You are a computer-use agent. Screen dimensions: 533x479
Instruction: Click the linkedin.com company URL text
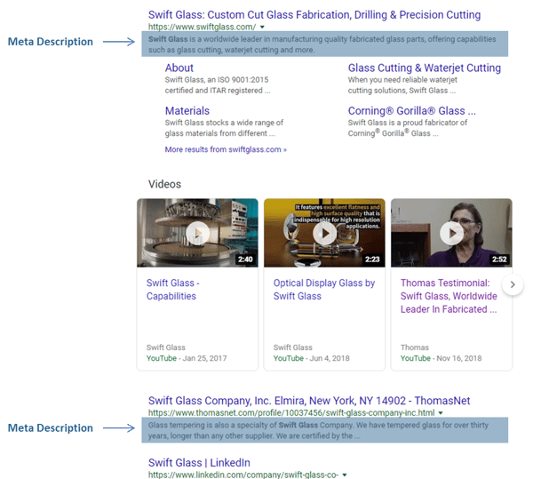tap(243, 475)
